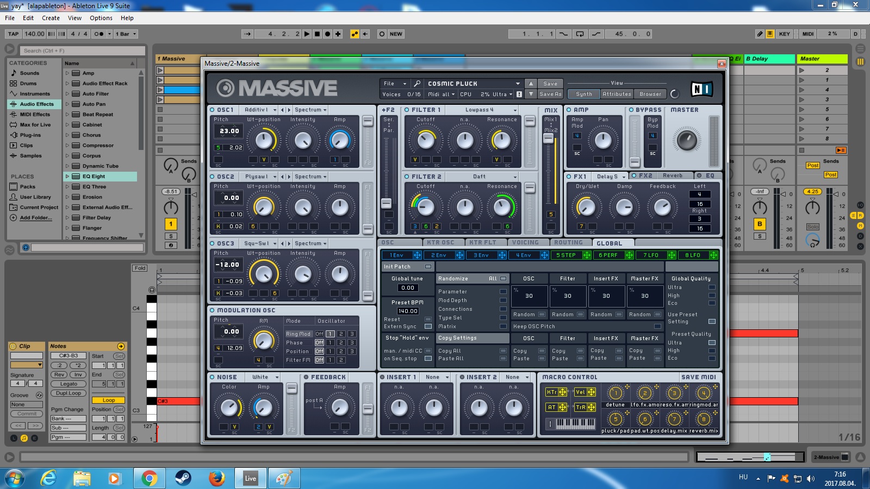Enable the Keep OSC Pitch checkbox
The height and width of the screenshot is (489, 870).
pos(657,327)
